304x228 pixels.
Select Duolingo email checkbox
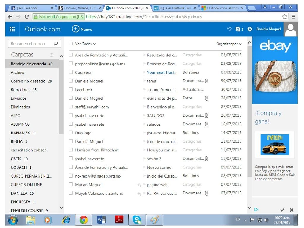(x=71, y=133)
